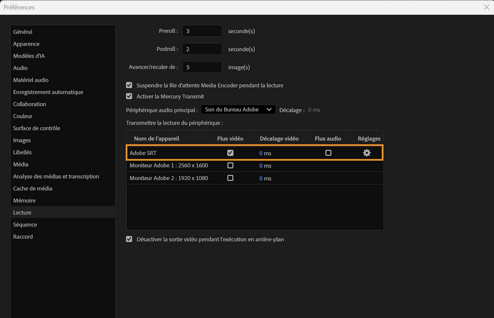494x318 pixels.
Task: Select the Raccord preferences category
Action: (x=23, y=236)
